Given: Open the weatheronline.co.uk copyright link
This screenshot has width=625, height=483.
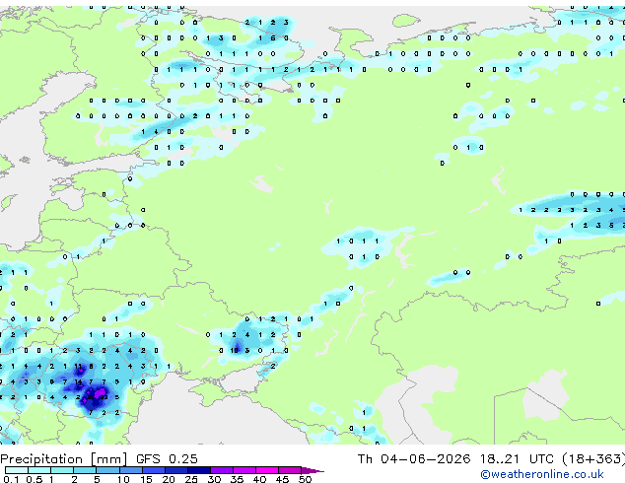Looking at the screenshot, I should [x=542, y=474].
